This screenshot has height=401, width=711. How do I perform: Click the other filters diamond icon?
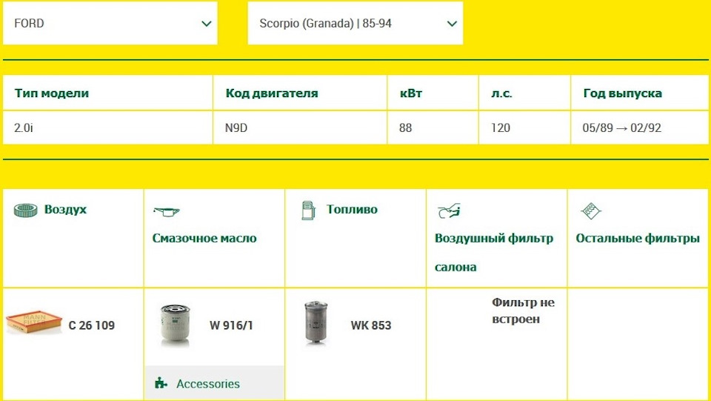tap(591, 211)
